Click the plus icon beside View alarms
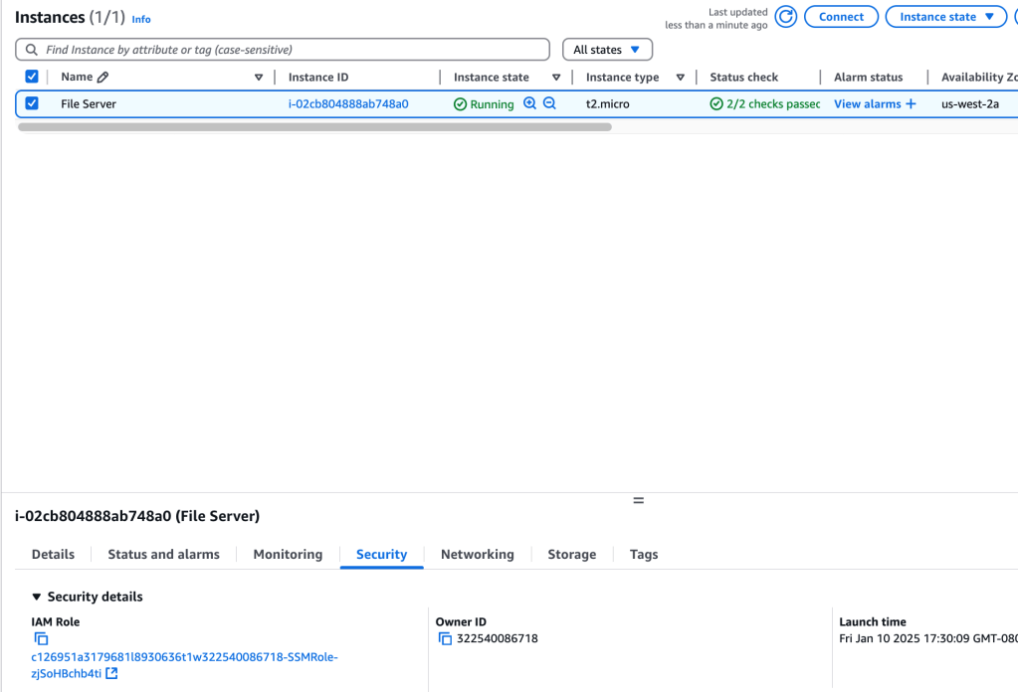 tap(911, 104)
